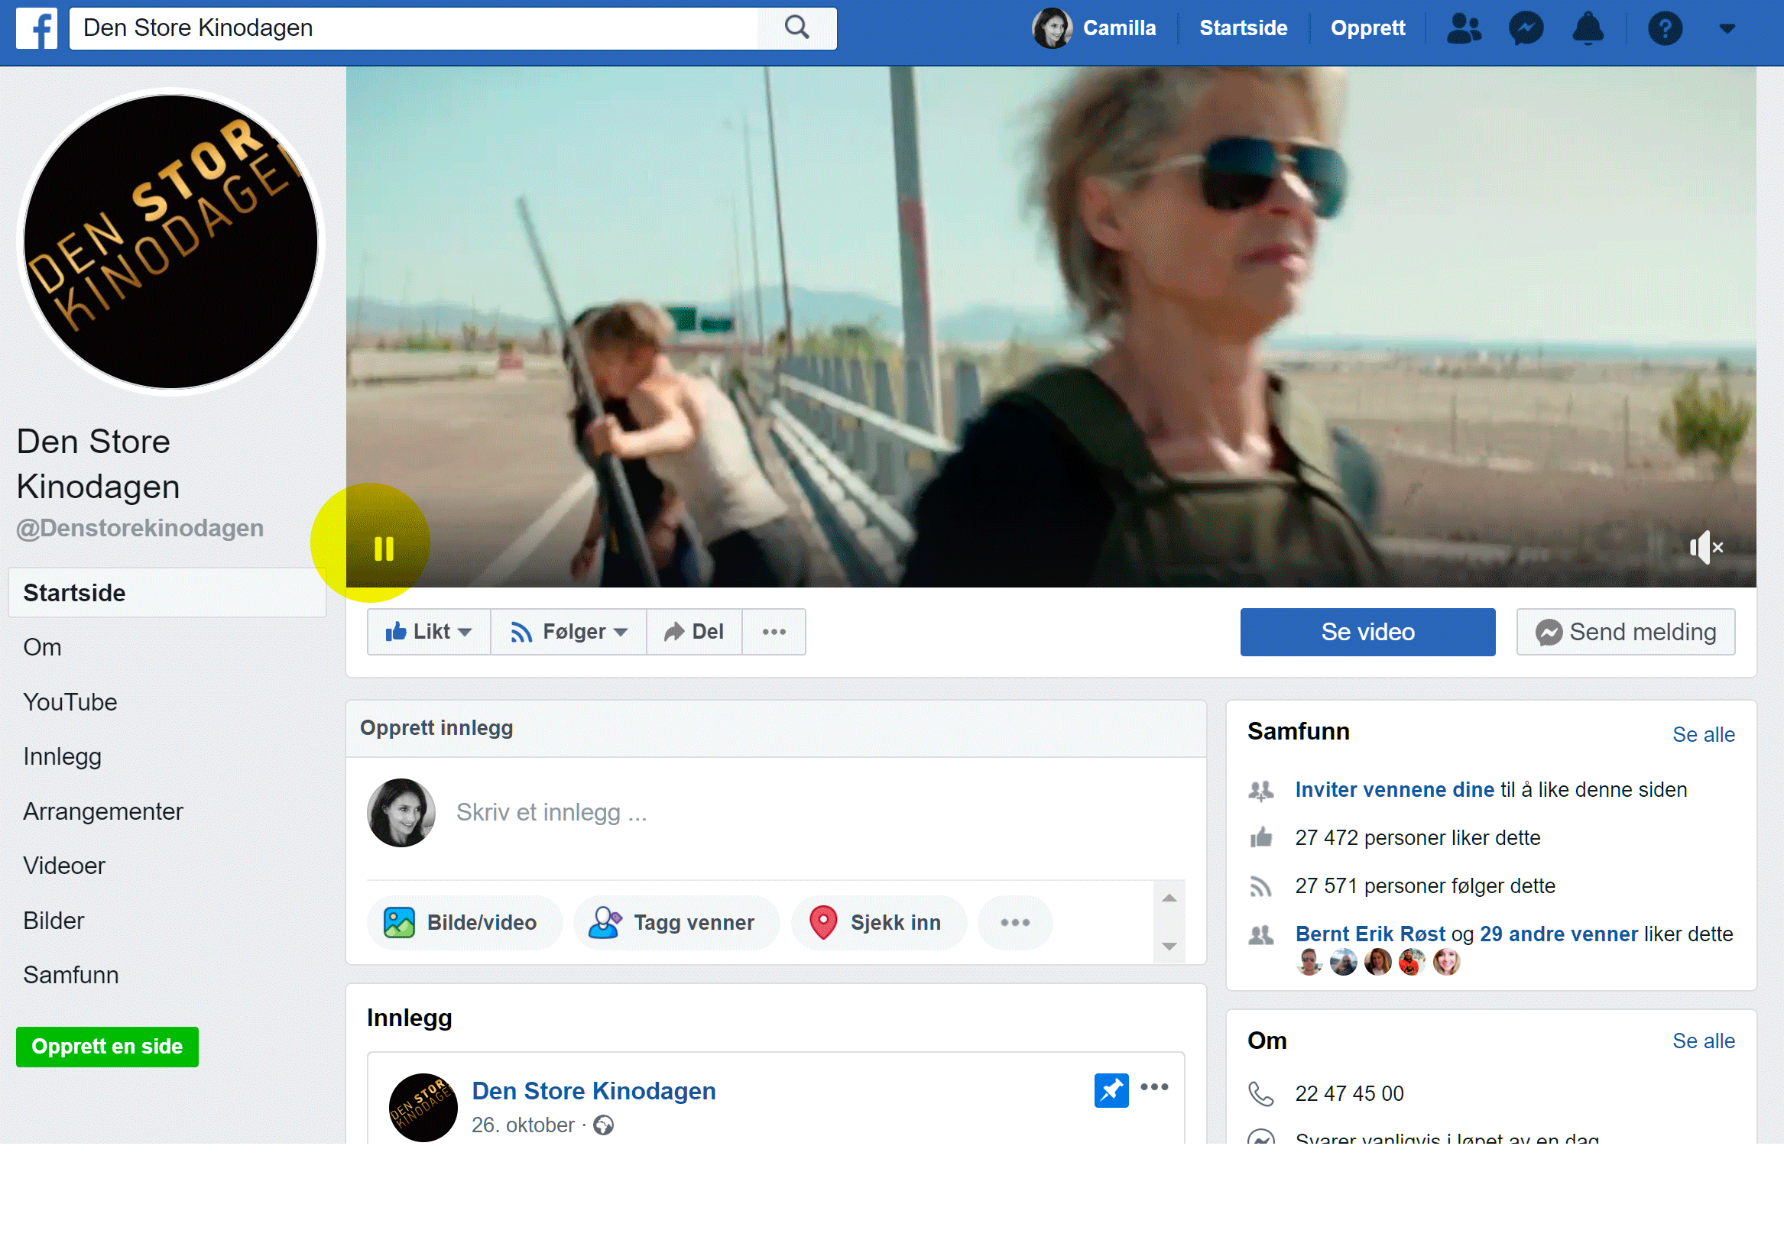
Task: Click the post author's avatar thumbnail
Action: point(423,1107)
